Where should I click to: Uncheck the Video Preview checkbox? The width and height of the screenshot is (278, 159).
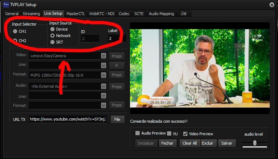pyautogui.click(x=185, y=134)
